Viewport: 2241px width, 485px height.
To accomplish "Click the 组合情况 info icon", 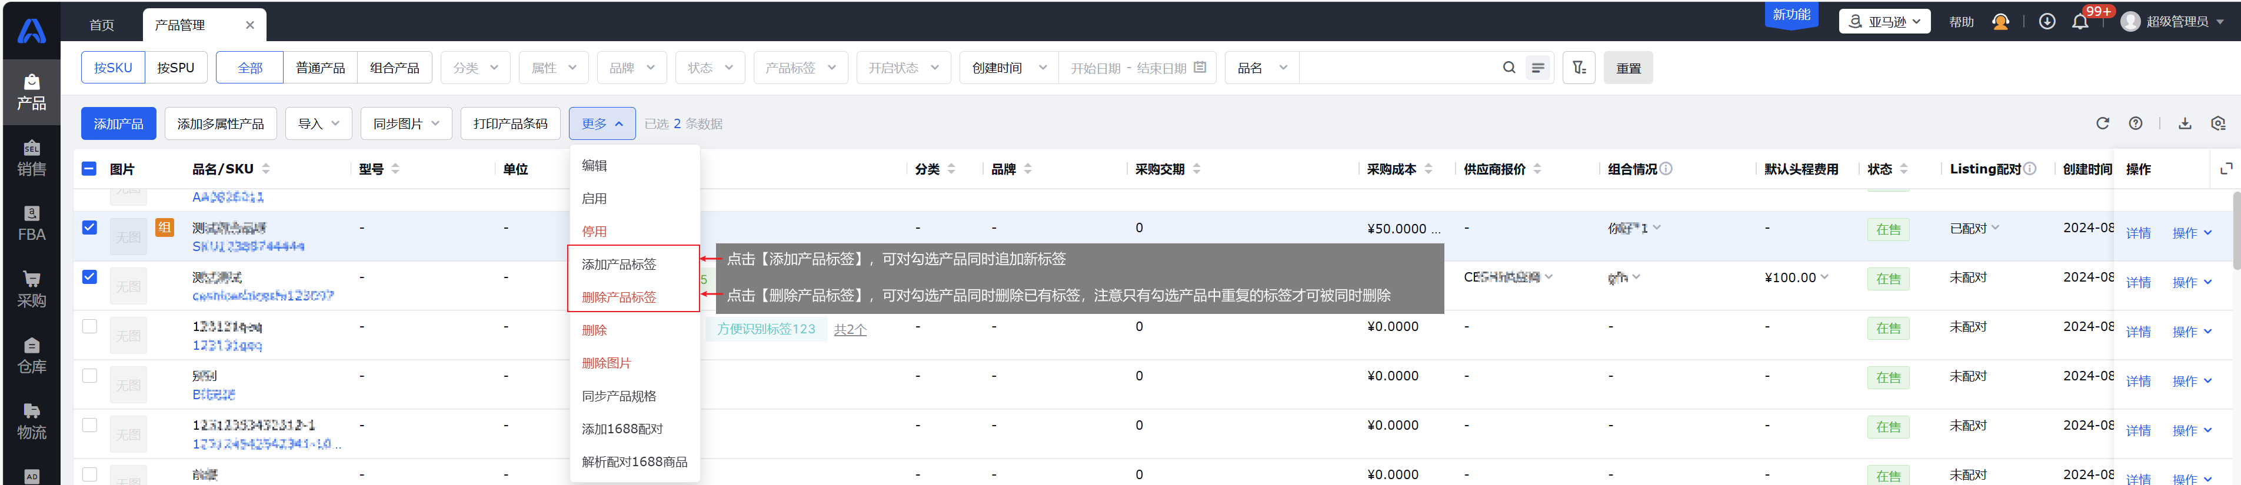I will click(1665, 169).
